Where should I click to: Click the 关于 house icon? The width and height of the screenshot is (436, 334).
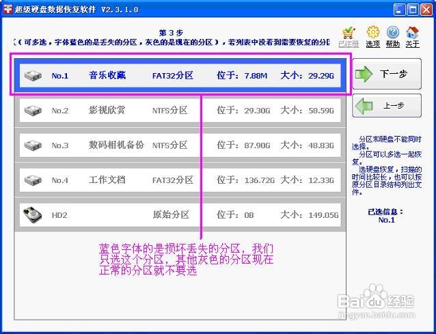pos(412,33)
